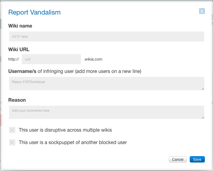213x171 pixels.
Task: Click the Wiki name input field
Action: coord(106,36)
